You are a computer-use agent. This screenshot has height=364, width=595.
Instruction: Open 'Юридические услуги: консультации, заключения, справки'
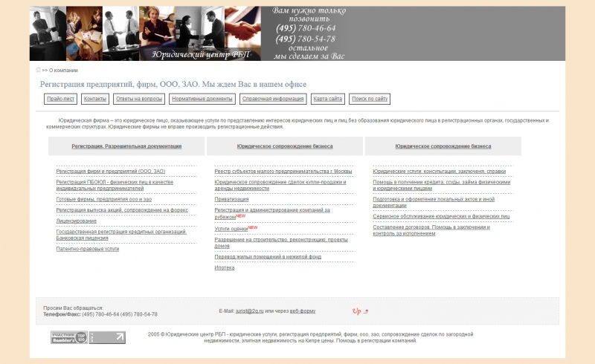[x=439, y=172]
